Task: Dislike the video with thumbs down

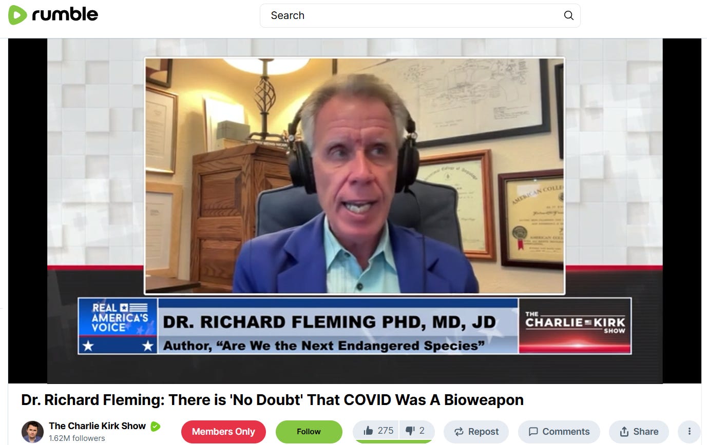Action: (x=416, y=431)
